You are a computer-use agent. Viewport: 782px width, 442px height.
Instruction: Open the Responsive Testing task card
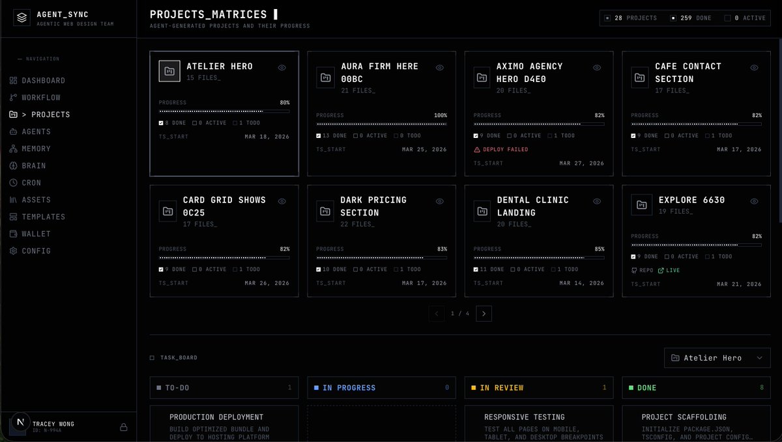(539, 424)
